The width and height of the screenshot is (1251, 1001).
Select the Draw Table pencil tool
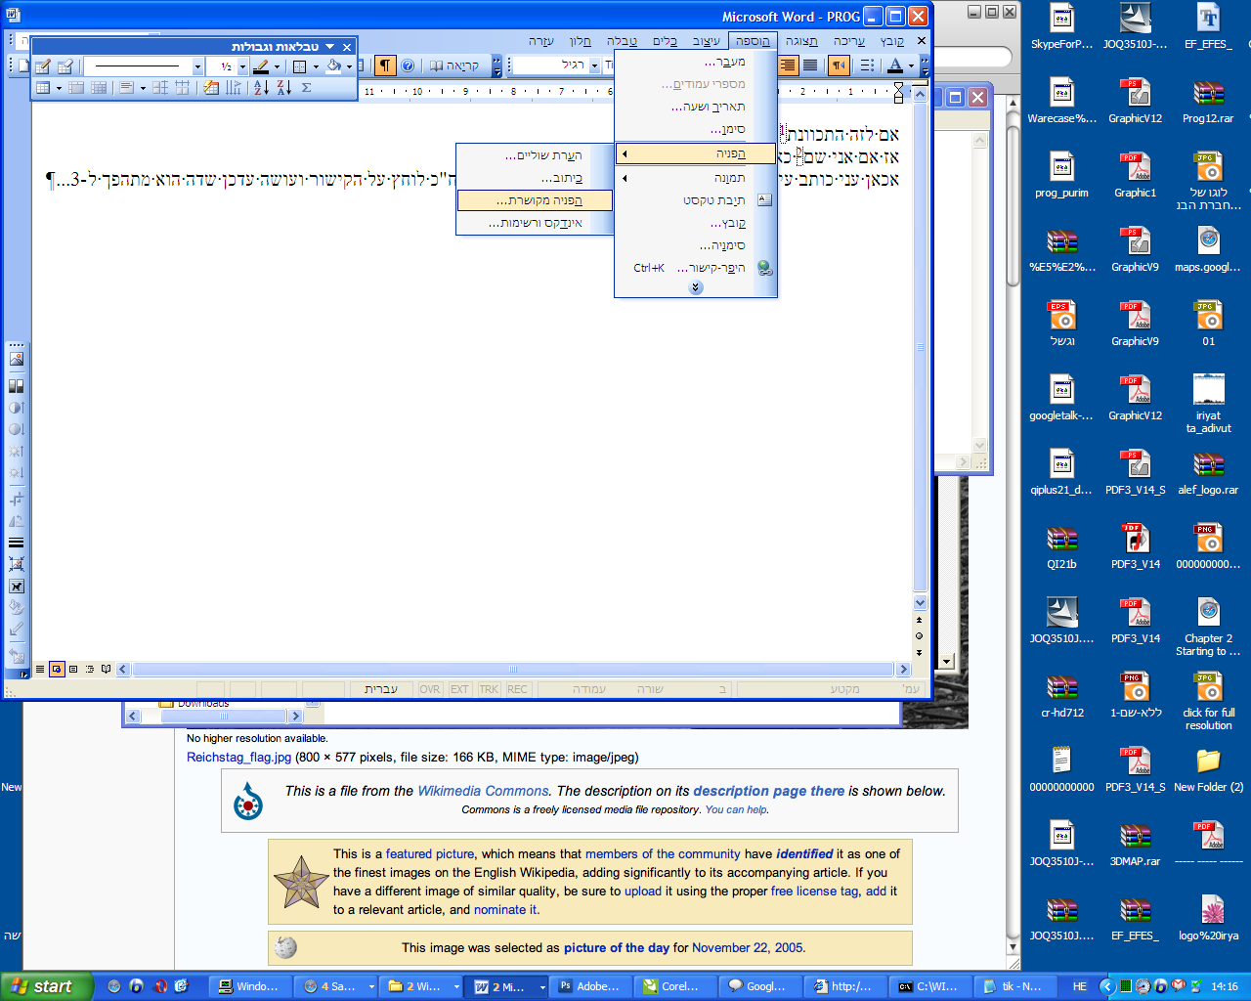(43, 66)
